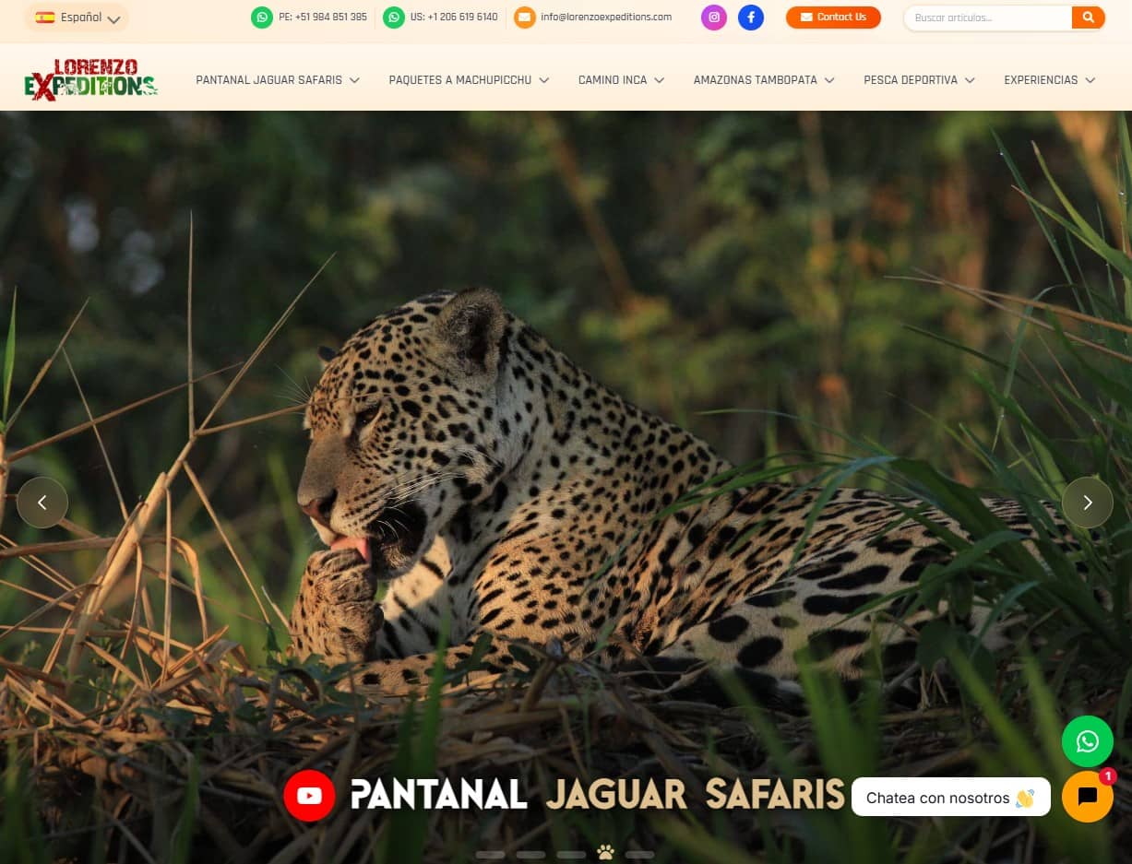
Task: Select the second slider dot
Action: click(x=531, y=855)
